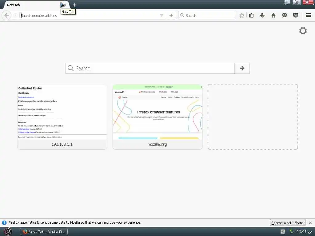Click the toolbar Search box
Viewport: 315px width, 236px height.
pos(206,15)
